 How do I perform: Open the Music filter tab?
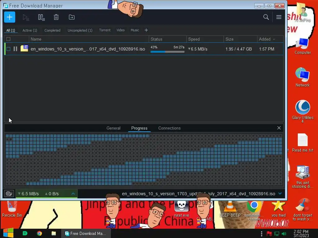coord(135,30)
